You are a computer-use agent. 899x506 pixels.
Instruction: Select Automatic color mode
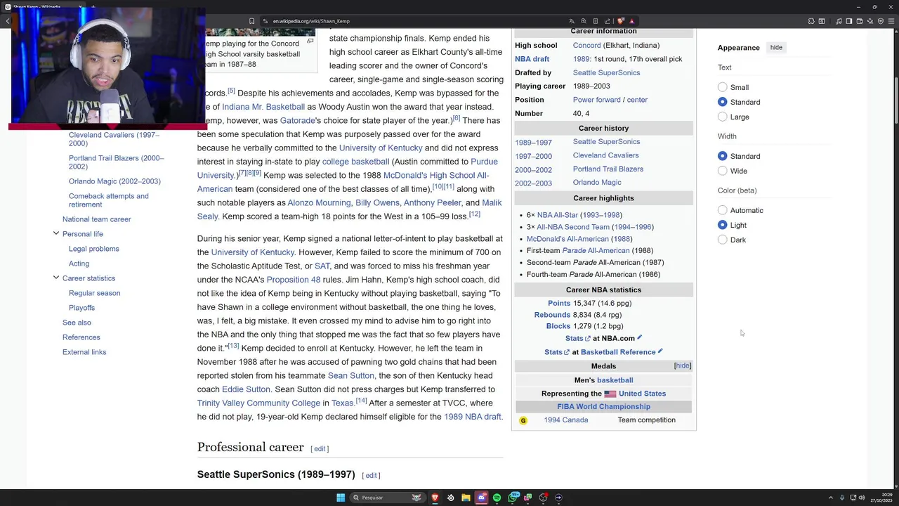click(722, 210)
